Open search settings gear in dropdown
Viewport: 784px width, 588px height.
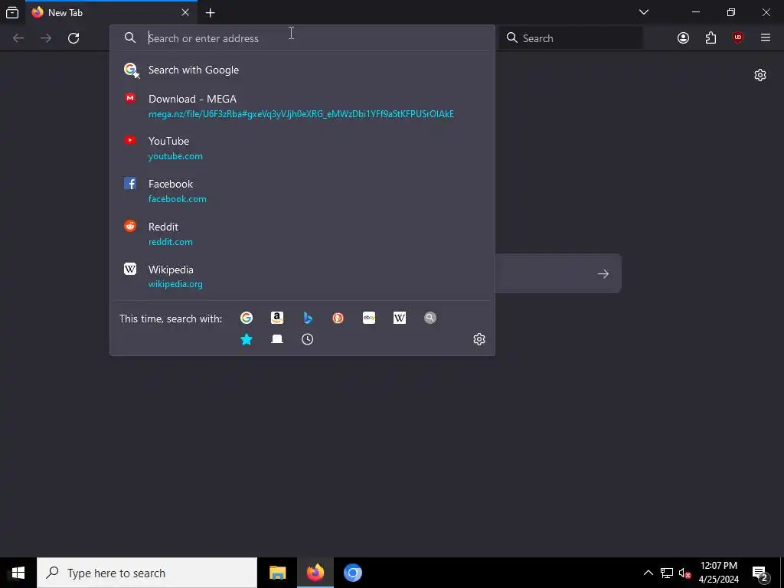[479, 339]
